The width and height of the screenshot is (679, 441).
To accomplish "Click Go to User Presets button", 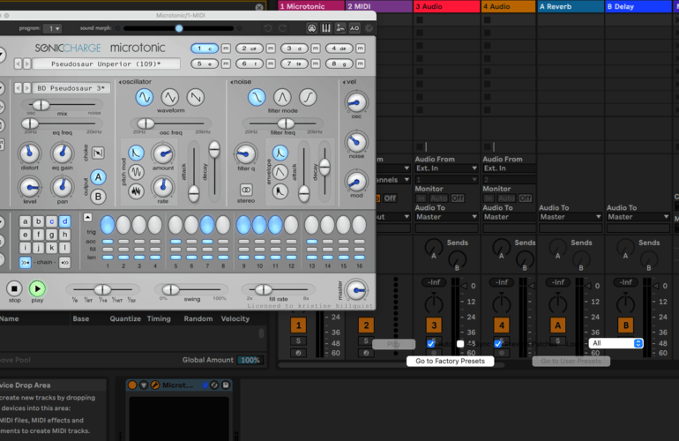I will (571, 362).
